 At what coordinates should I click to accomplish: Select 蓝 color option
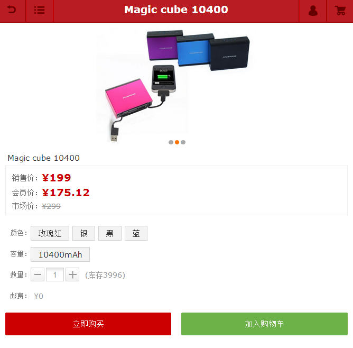pyautogui.click(x=136, y=233)
